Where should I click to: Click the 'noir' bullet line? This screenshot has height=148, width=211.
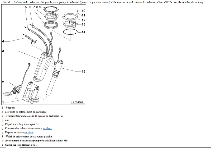(7, 120)
